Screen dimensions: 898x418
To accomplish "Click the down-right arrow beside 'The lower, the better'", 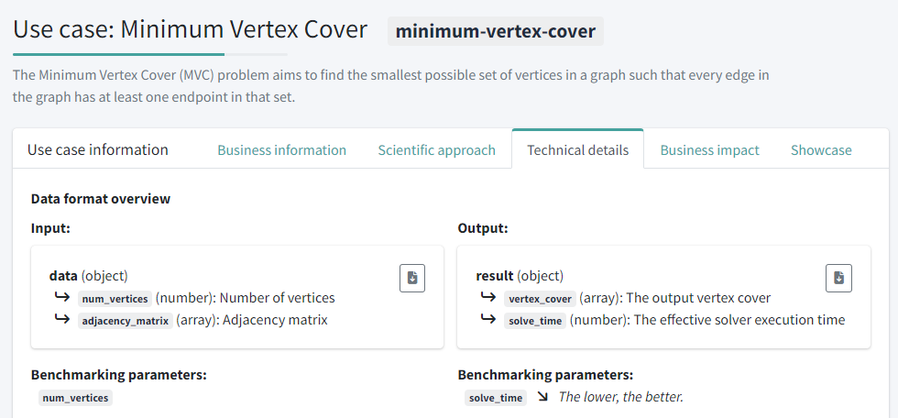I will point(542,397).
